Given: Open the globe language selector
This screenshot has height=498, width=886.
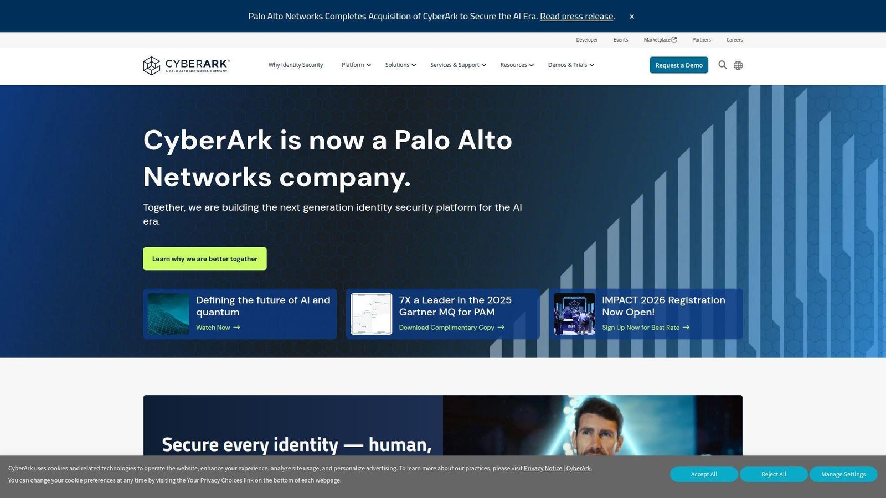Looking at the screenshot, I should [x=738, y=65].
